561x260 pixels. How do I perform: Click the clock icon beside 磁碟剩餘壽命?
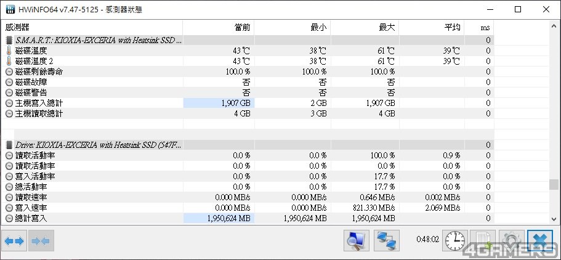(x=9, y=71)
